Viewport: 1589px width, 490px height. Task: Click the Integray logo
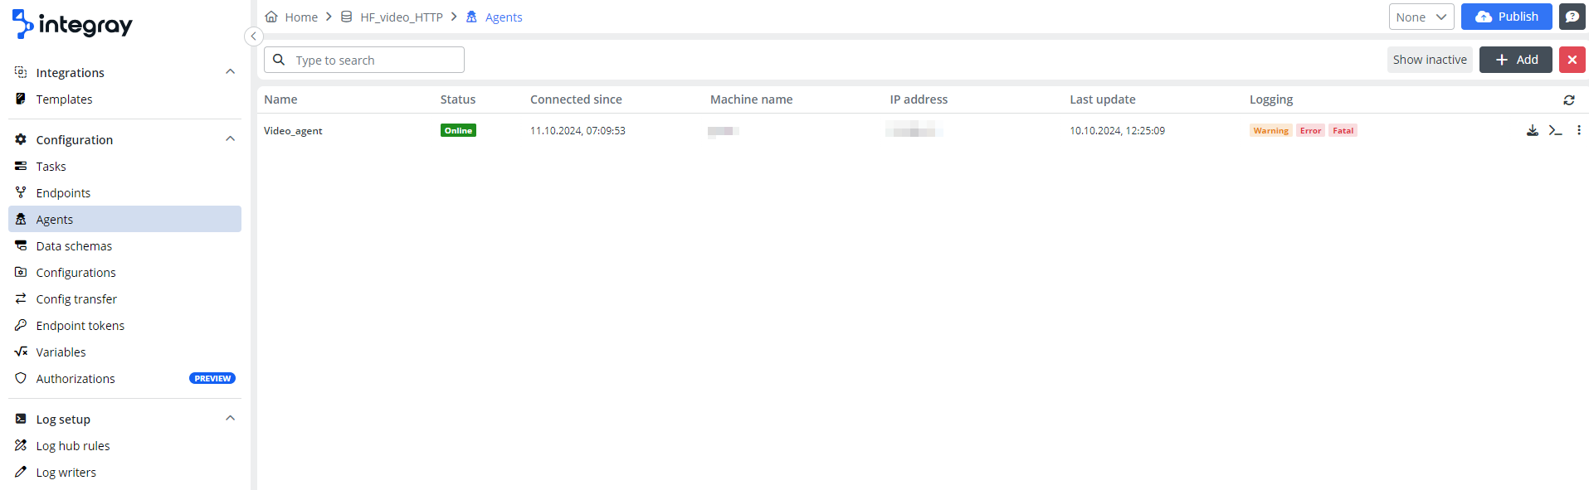click(x=73, y=25)
